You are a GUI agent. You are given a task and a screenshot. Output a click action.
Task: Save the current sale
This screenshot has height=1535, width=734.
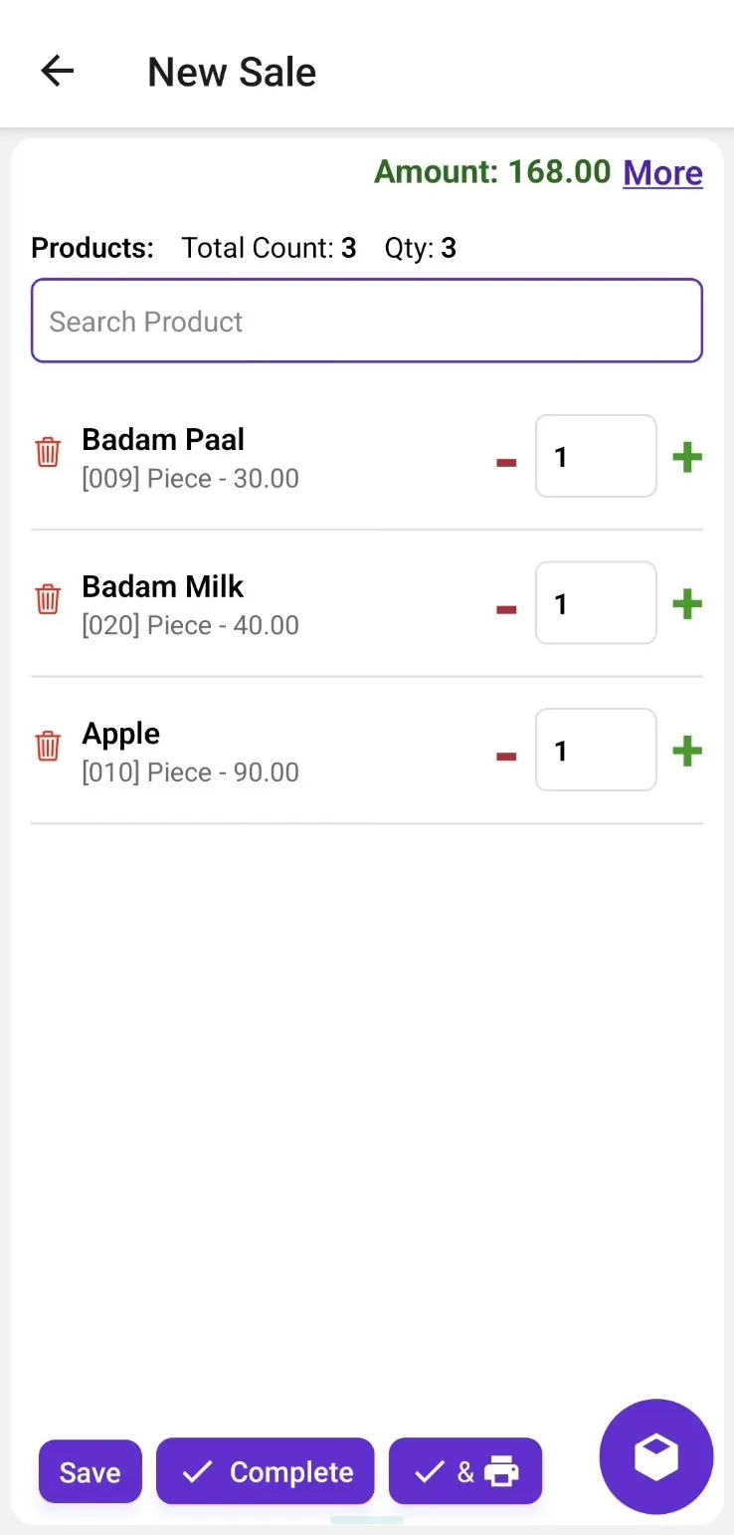point(91,1472)
